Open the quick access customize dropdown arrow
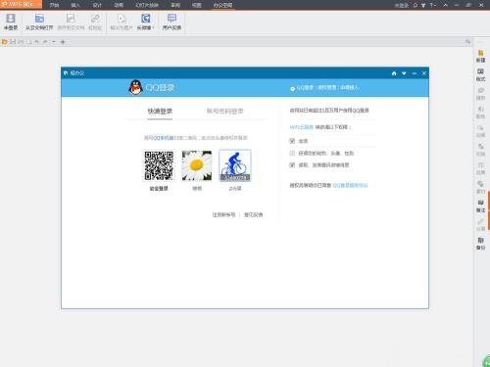Viewport: 490px width, 367px height. click(54, 42)
